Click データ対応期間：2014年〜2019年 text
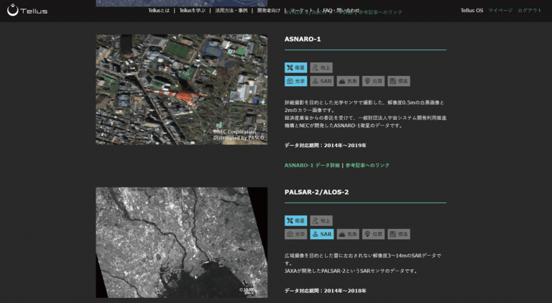 point(326,146)
